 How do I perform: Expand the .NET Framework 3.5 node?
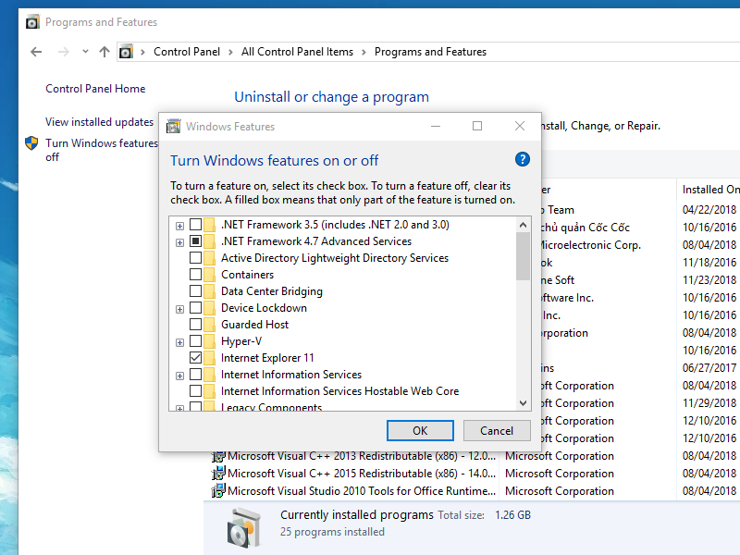[179, 226]
